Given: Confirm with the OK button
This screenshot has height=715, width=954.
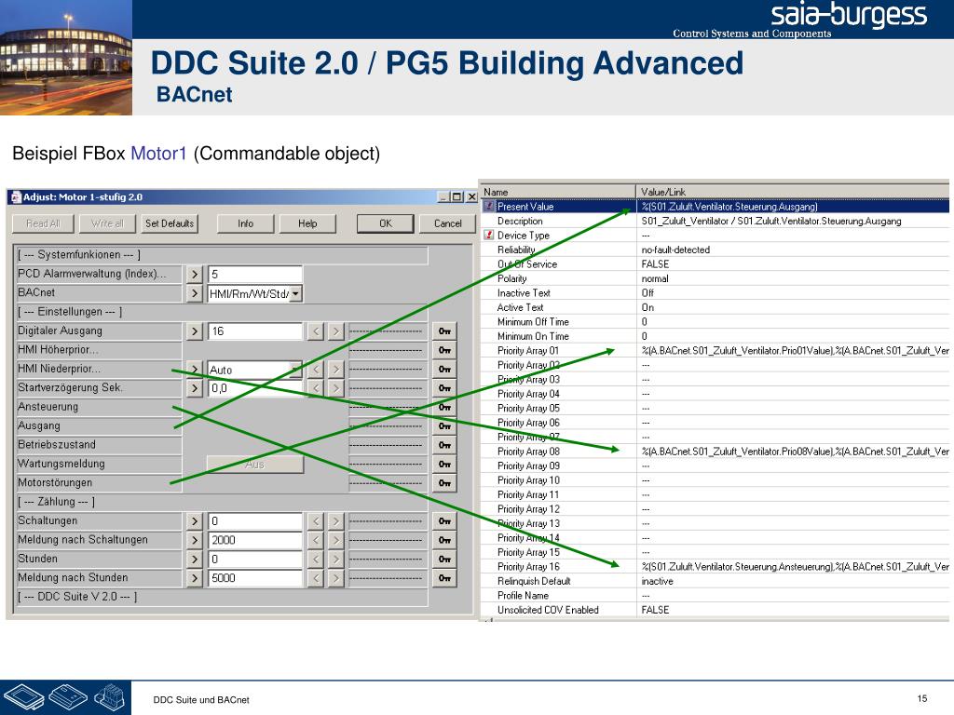Looking at the screenshot, I should click(386, 223).
